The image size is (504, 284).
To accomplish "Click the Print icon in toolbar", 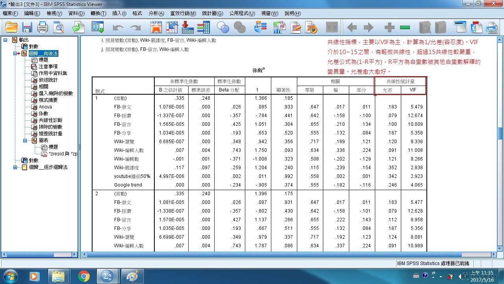I will (43, 27).
